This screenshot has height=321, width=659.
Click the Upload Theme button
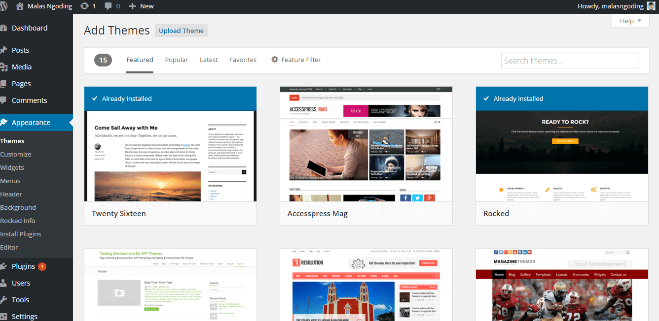(x=181, y=31)
